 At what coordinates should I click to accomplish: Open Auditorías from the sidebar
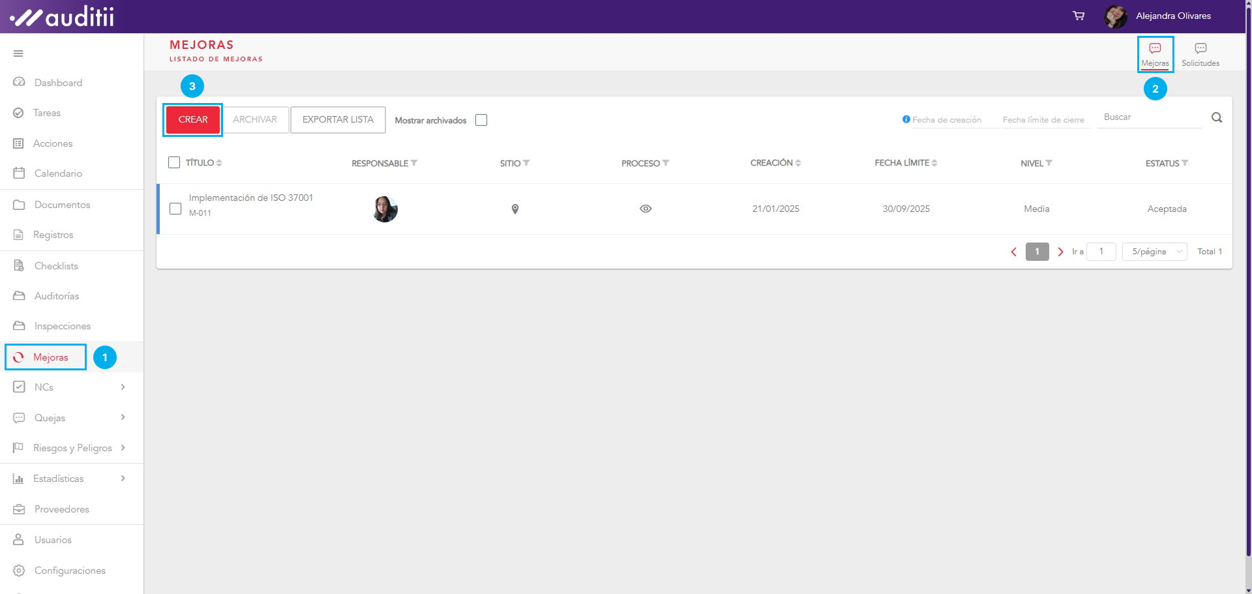(x=57, y=296)
